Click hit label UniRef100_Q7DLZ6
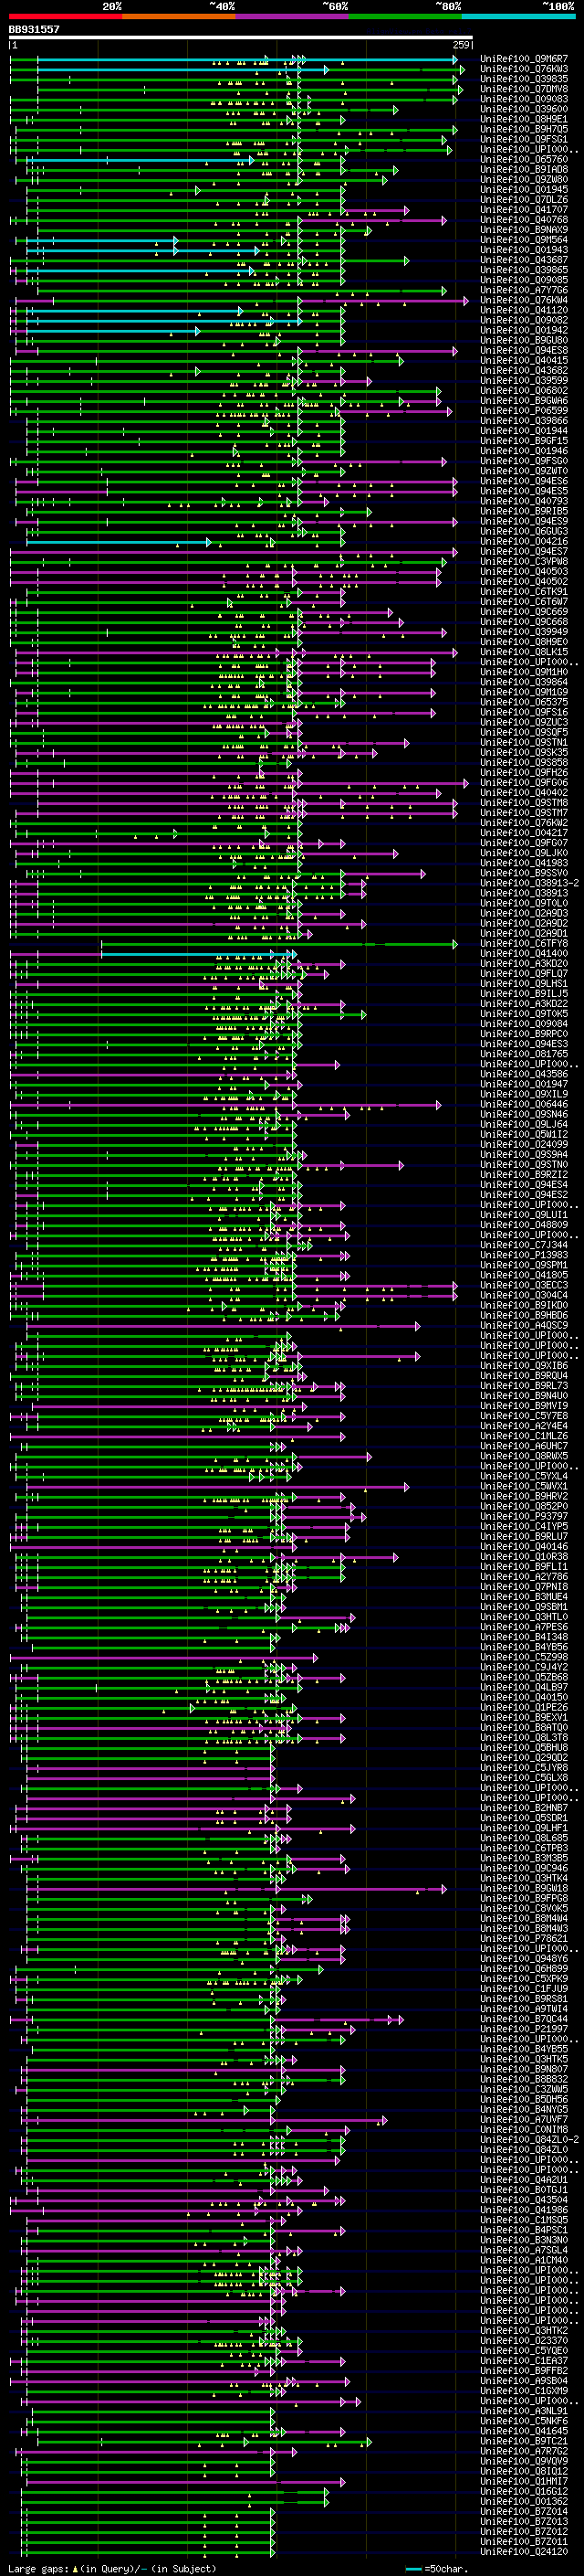The height and width of the screenshot is (2576, 584). coord(524,199)
